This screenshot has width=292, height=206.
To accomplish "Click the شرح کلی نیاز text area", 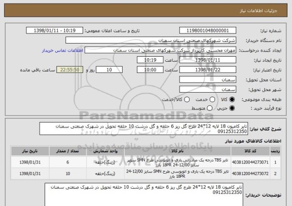I will coord(143,129).
